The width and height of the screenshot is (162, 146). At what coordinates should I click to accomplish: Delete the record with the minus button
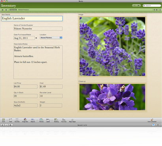[6, 125]
